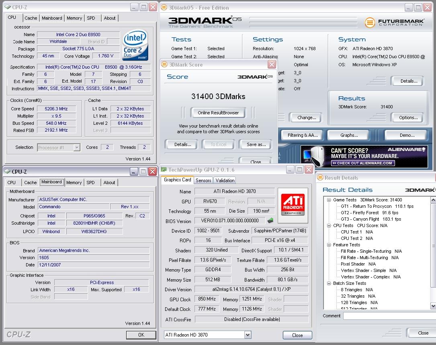Screen dimensions: 436x345
Task: Click Close button in GPU-Z window
Action: coord(297,335)
